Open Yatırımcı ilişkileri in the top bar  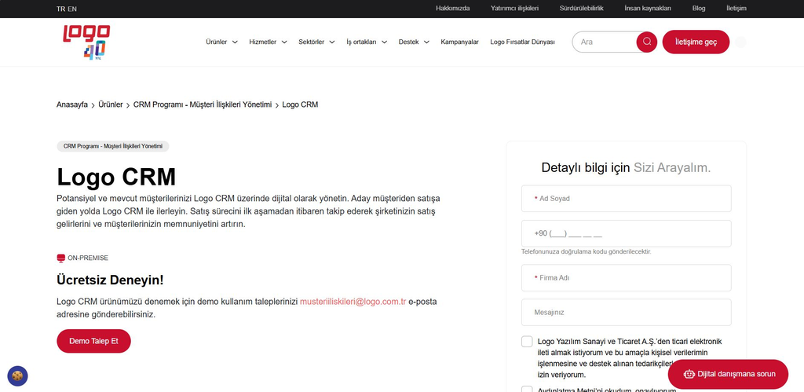[x=514, y=8]
